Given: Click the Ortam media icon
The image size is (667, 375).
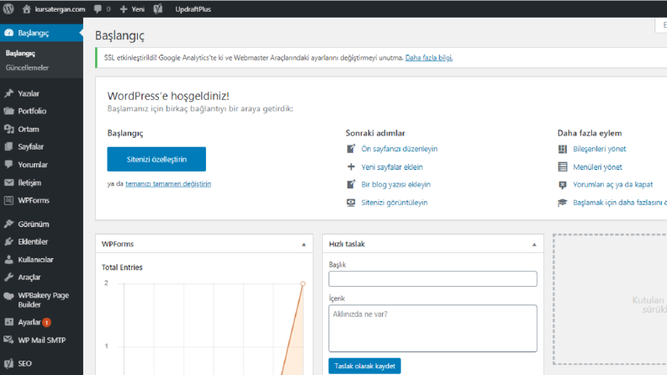Looking at the screenshot, I should [9, 129].
